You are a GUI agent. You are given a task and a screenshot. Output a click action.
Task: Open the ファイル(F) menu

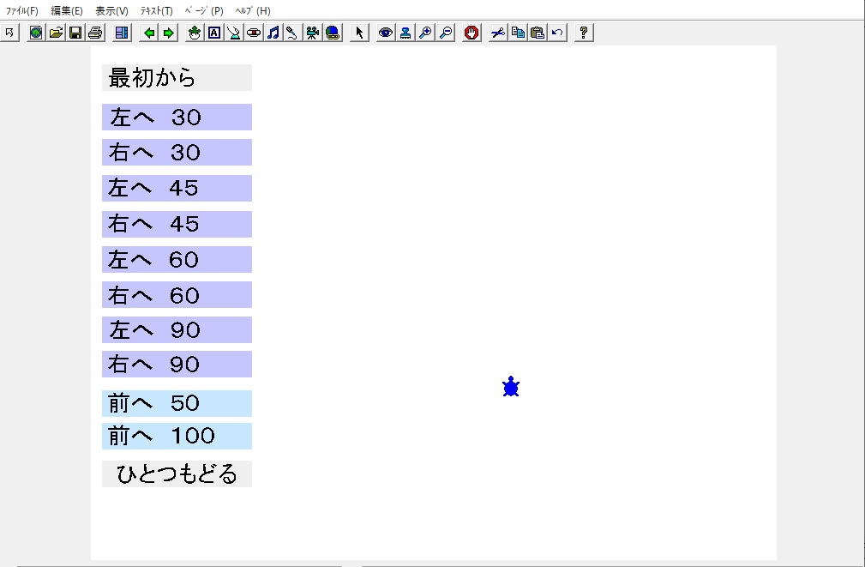point(22,11)
